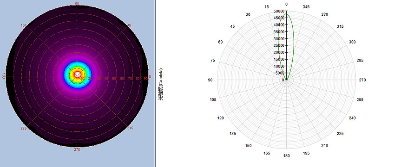
Task: Click the 40000 value on the polar intensity axis
Action: (278, 25)
